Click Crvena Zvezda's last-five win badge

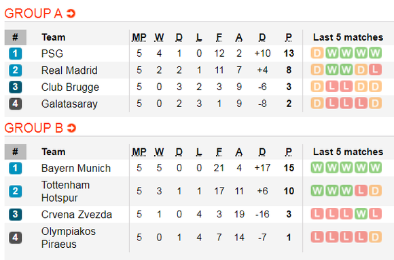pyautogui.click(x=361, y=214)
